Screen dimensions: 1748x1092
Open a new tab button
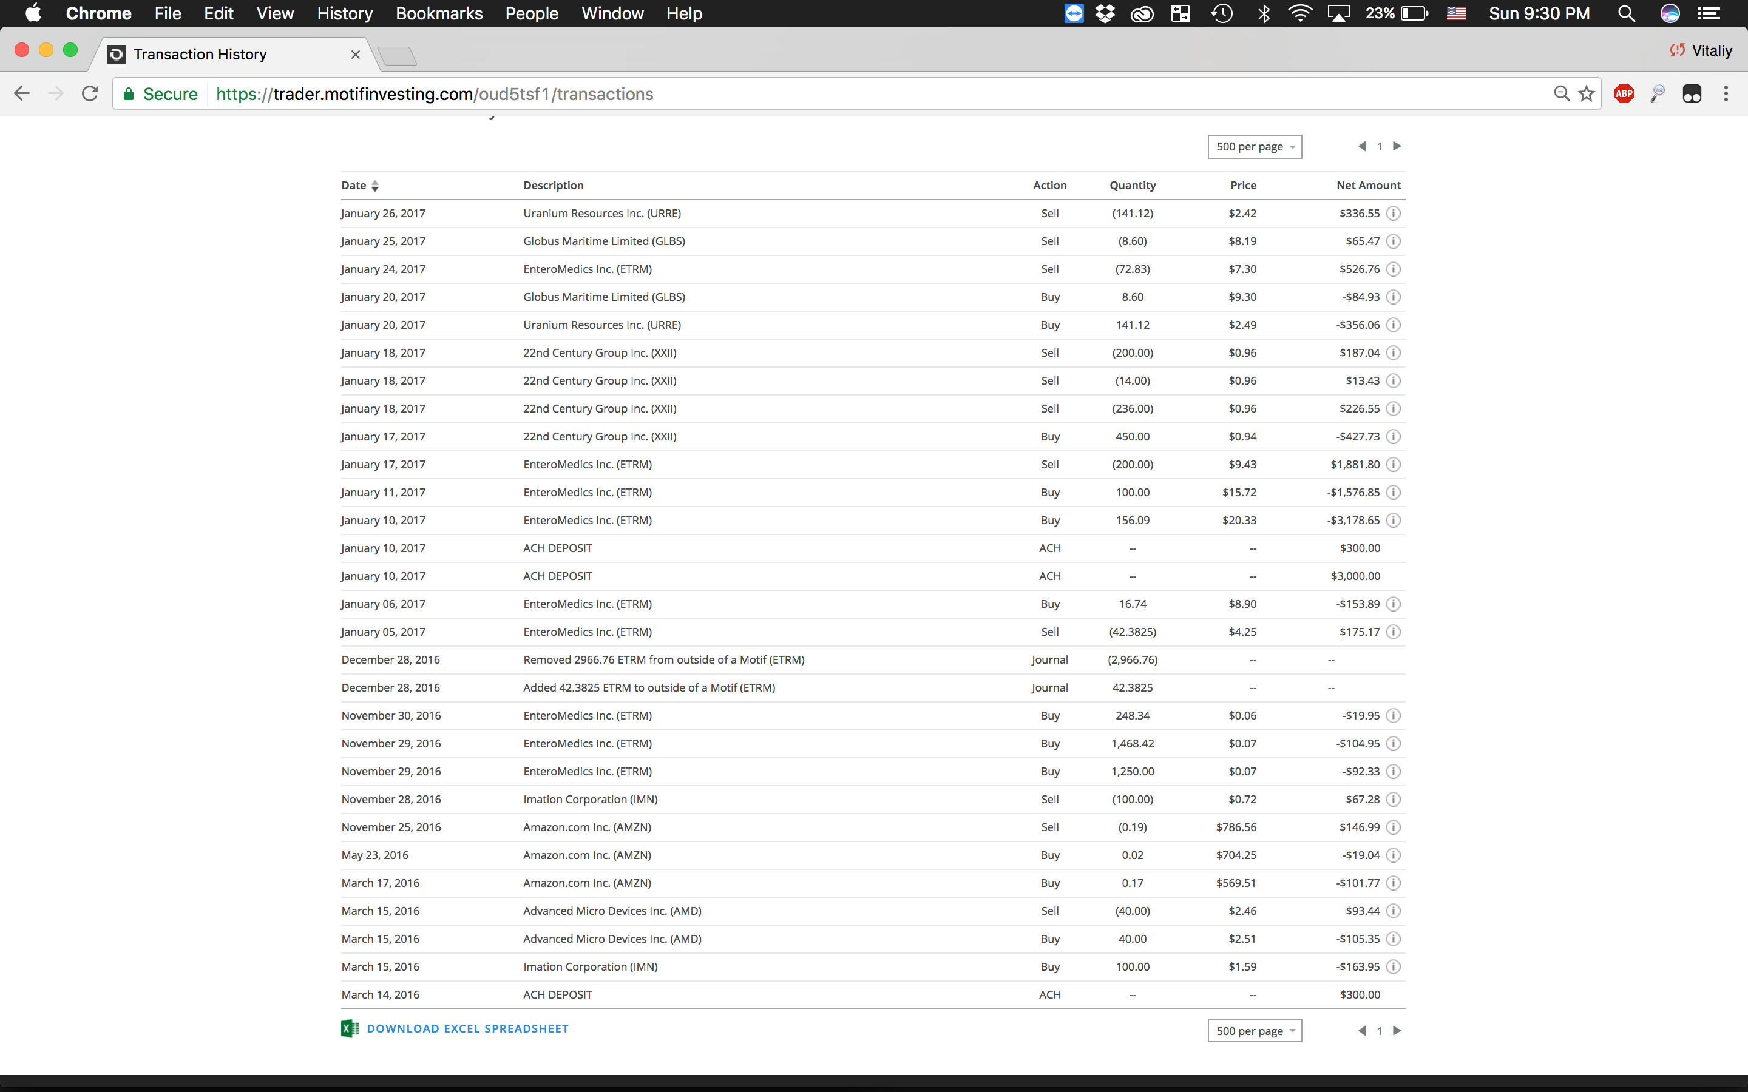click(x=398, y=56)
